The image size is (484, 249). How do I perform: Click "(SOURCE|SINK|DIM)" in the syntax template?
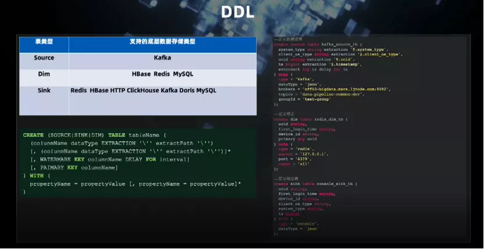pos(76,135)
